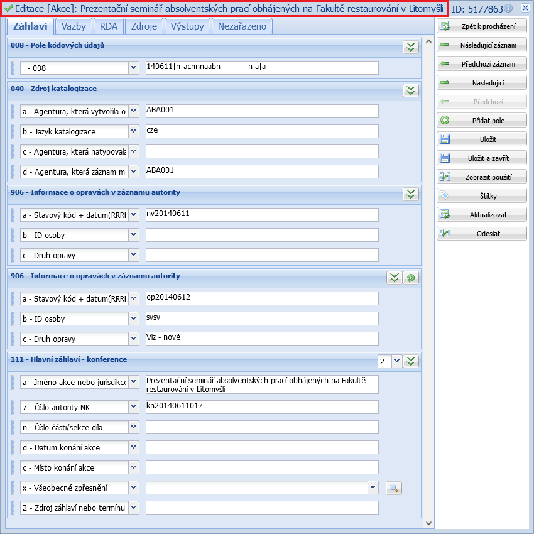
Task: Click the Zobrazit použití button
Action: pyautogui.click(x=482, y=177)
